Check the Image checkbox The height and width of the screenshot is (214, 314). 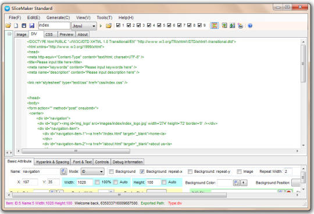(239, 172)
